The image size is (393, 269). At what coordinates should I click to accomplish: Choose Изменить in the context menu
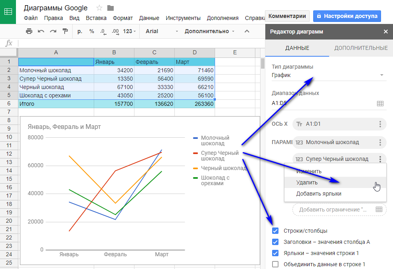point(335,171)
